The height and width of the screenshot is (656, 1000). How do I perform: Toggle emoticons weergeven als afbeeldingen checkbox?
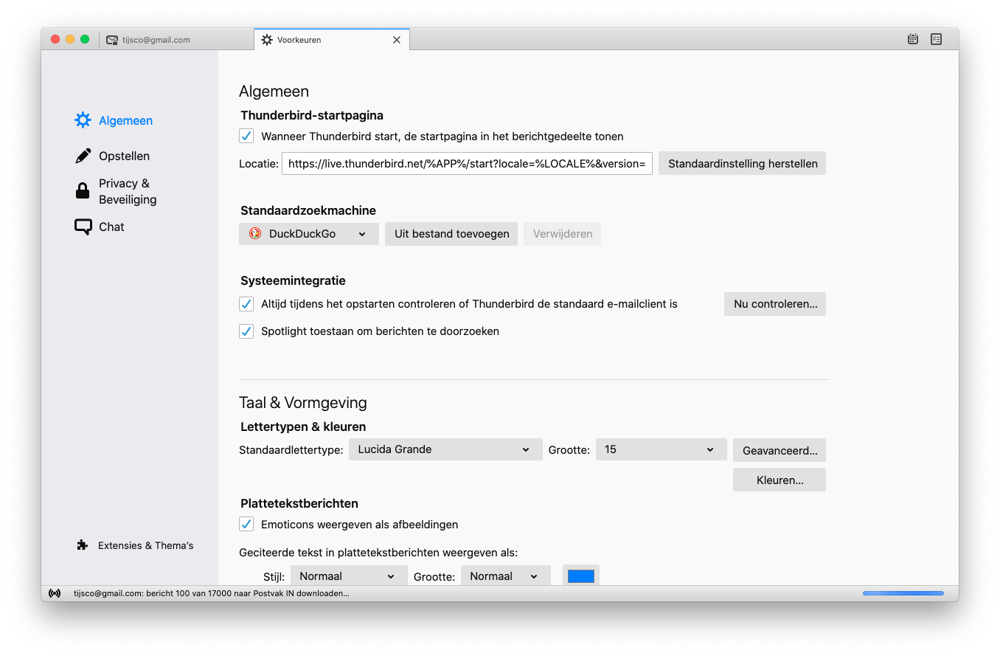click(246, 525)
